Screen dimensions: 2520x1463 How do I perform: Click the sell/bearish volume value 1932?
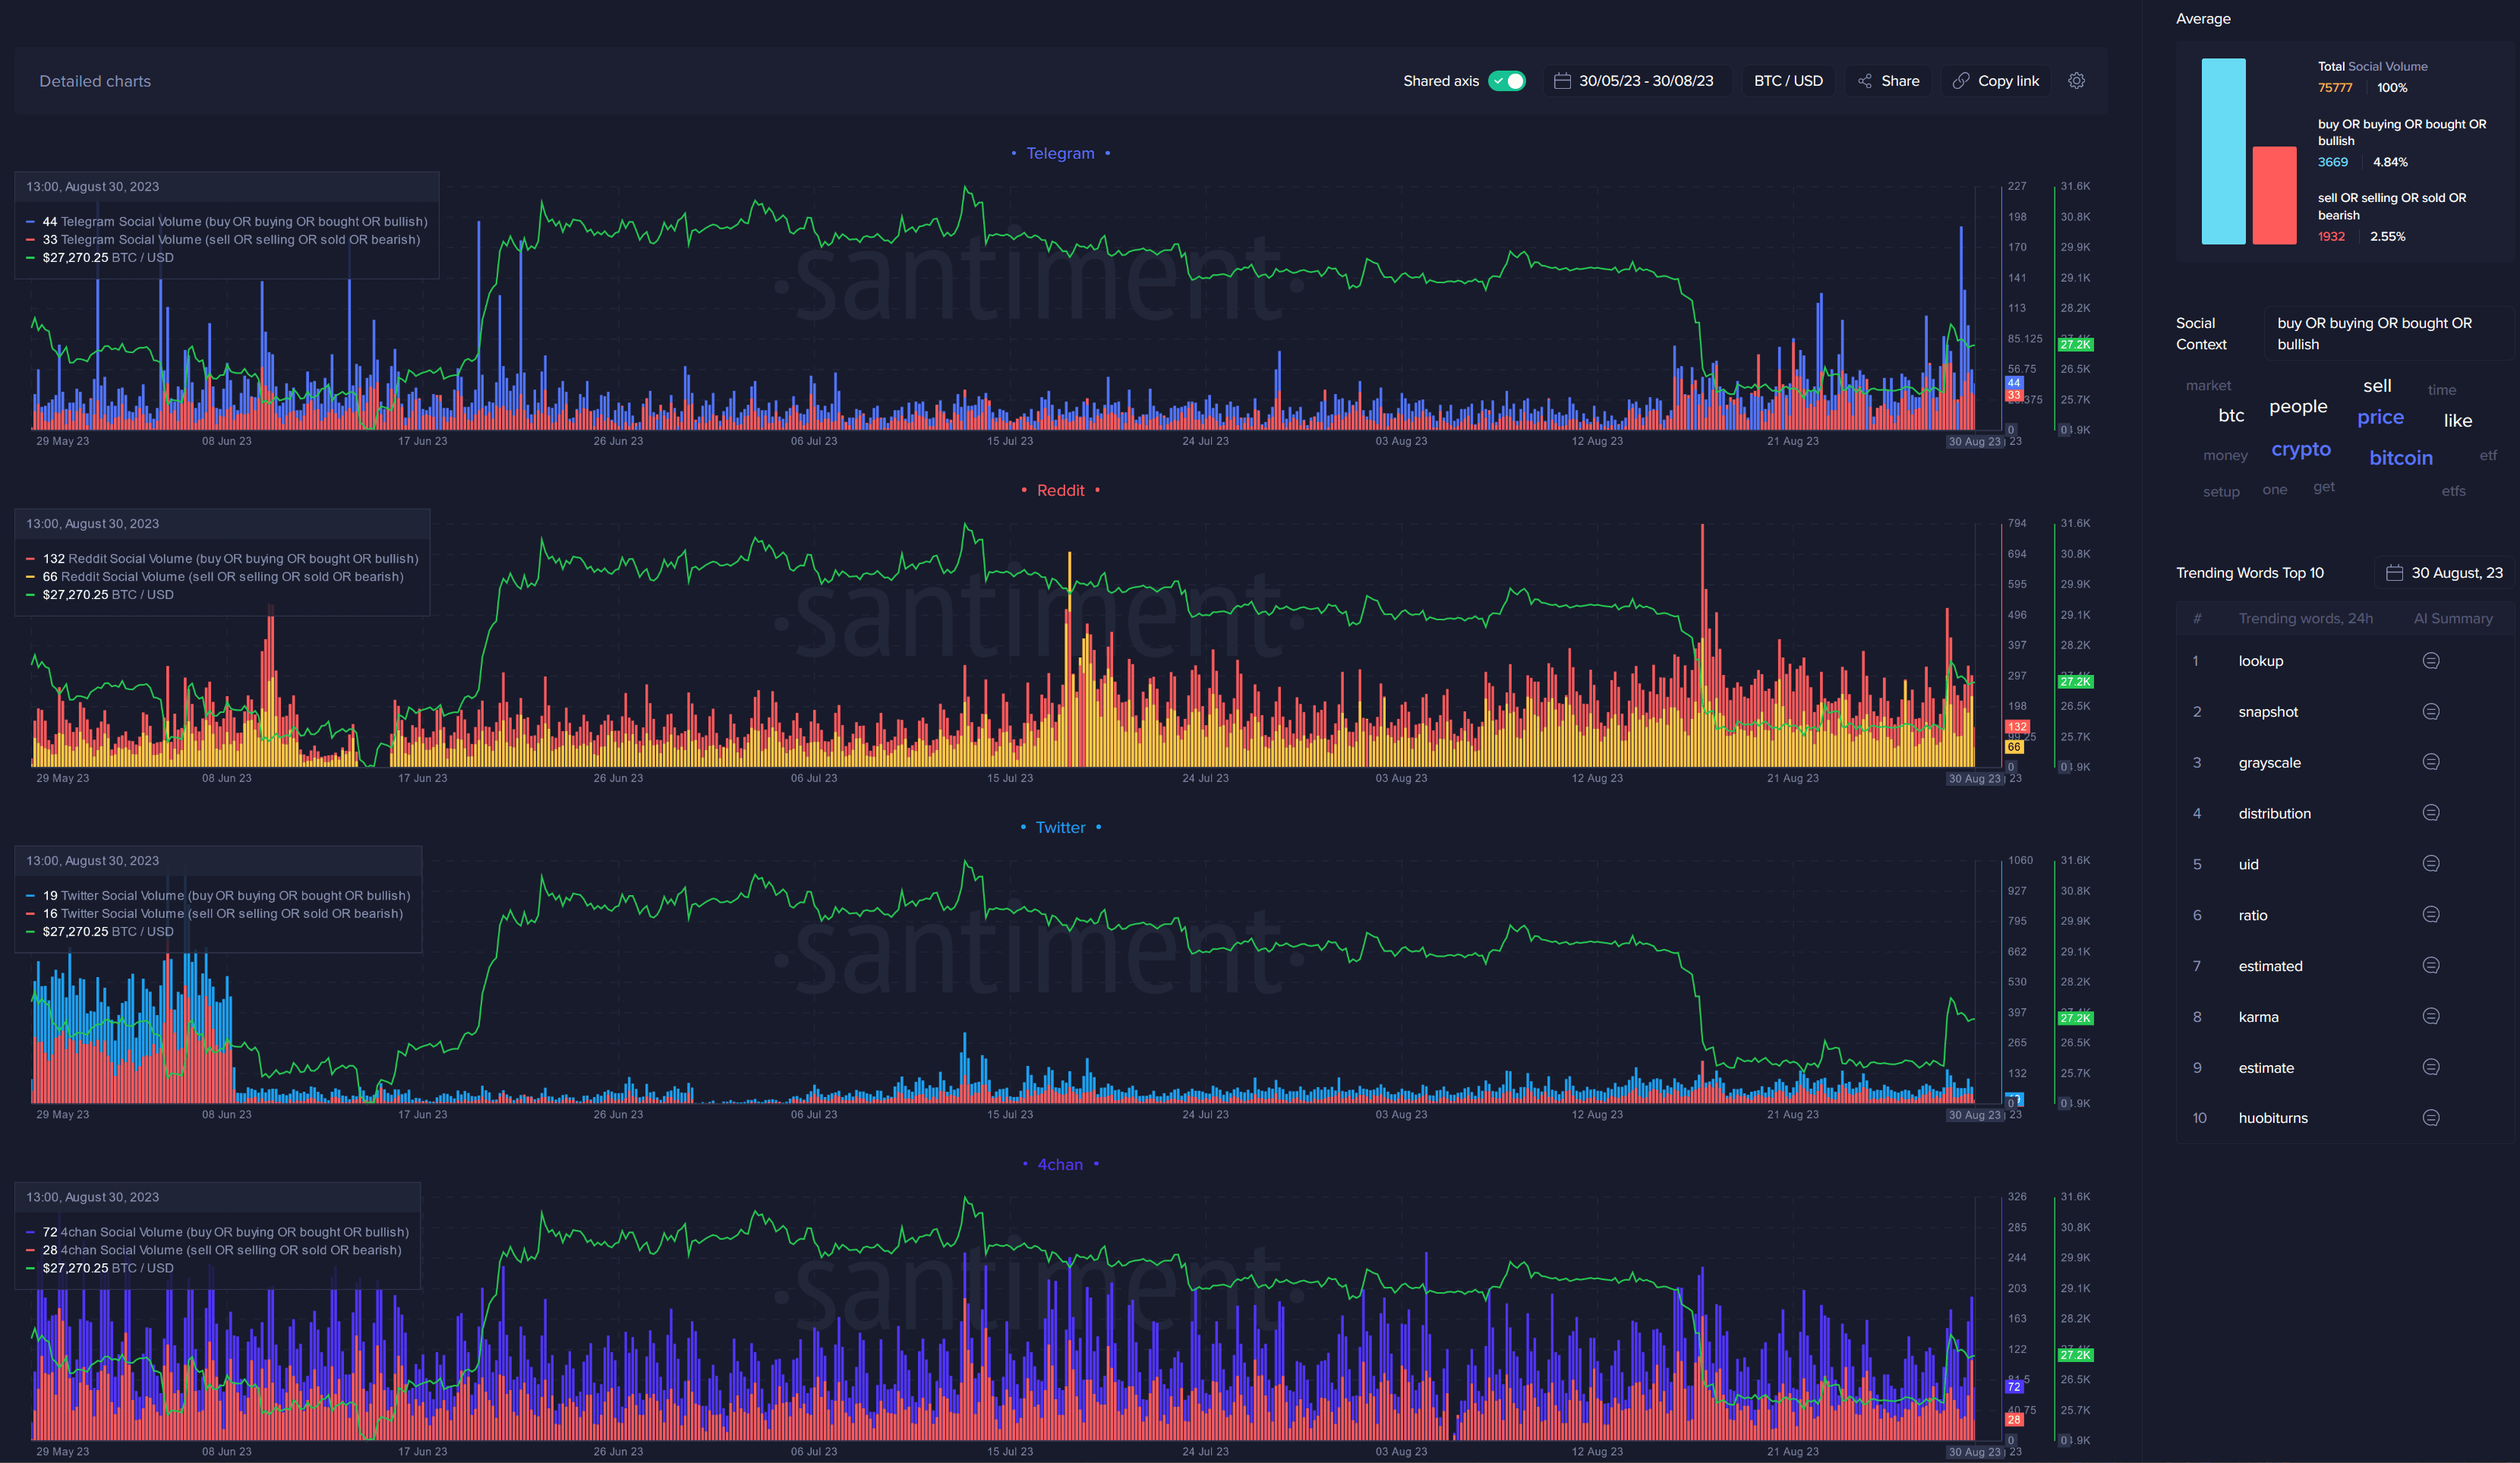point(2331,237)
